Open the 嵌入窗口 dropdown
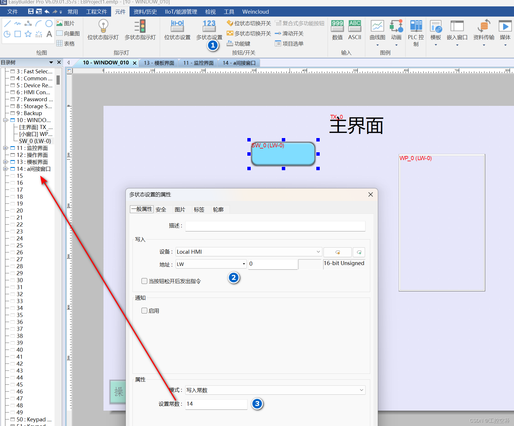514x426 pixels. [x=457, y=45]
